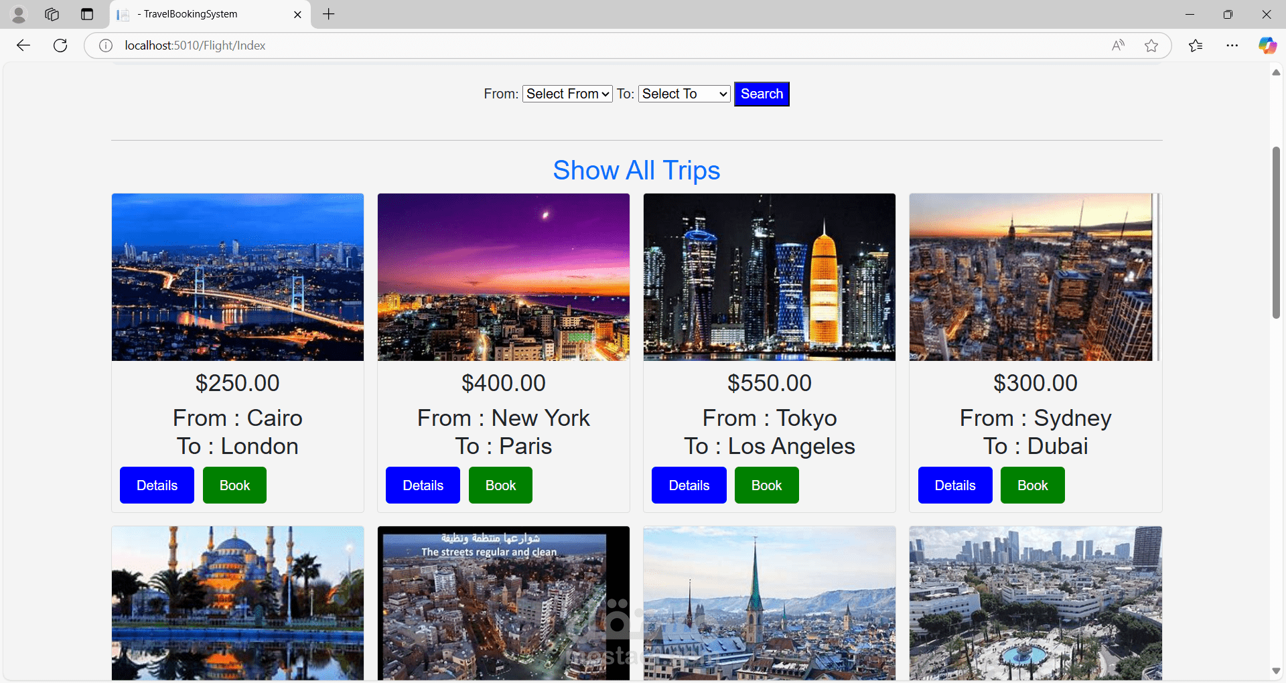The image size is (1286, 683).
Task: Click the 'To : Paris' text
Action: (504, 446)
